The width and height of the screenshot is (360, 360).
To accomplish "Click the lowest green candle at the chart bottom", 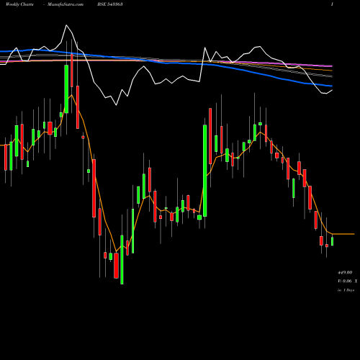I will tap(122, 260).
